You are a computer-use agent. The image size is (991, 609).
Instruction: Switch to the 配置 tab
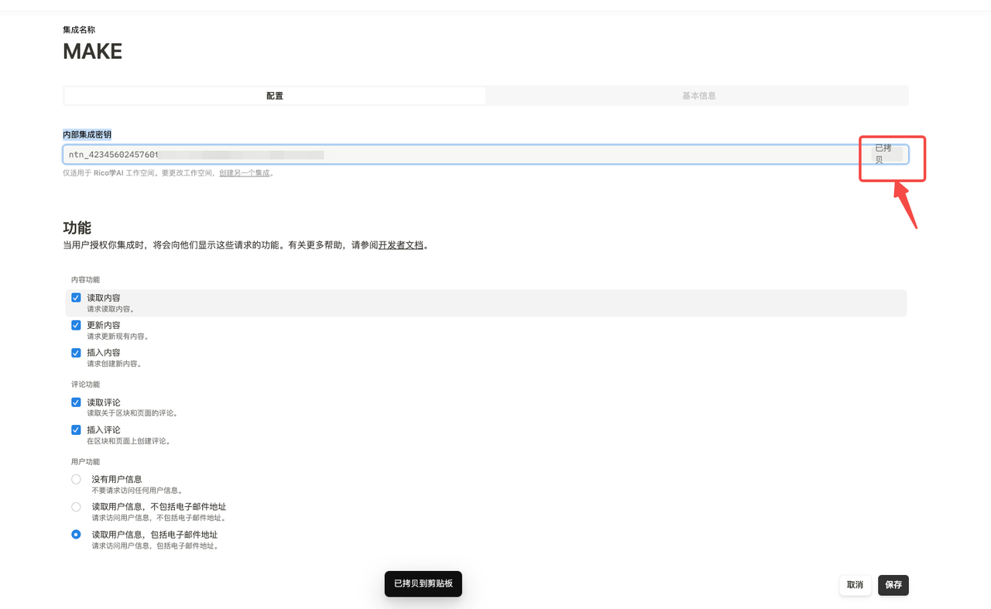tap(275, 96)
